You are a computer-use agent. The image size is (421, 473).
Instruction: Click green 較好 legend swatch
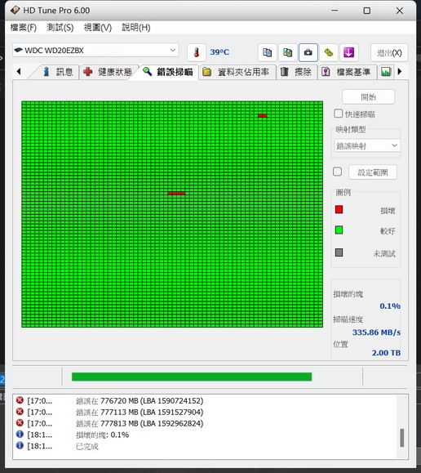click(339, 230)
